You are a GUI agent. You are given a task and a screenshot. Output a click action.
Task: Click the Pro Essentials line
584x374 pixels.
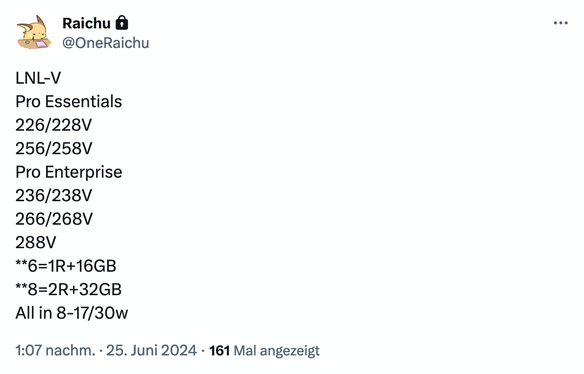point(69,101)
